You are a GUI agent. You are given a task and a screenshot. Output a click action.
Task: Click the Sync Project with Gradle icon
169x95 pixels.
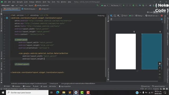(x=150, y=5)
